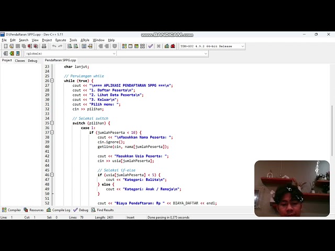The image size is (335, 251).
Task: Click the Goto Function toolbar icon
Action: (x=84, y=46)
